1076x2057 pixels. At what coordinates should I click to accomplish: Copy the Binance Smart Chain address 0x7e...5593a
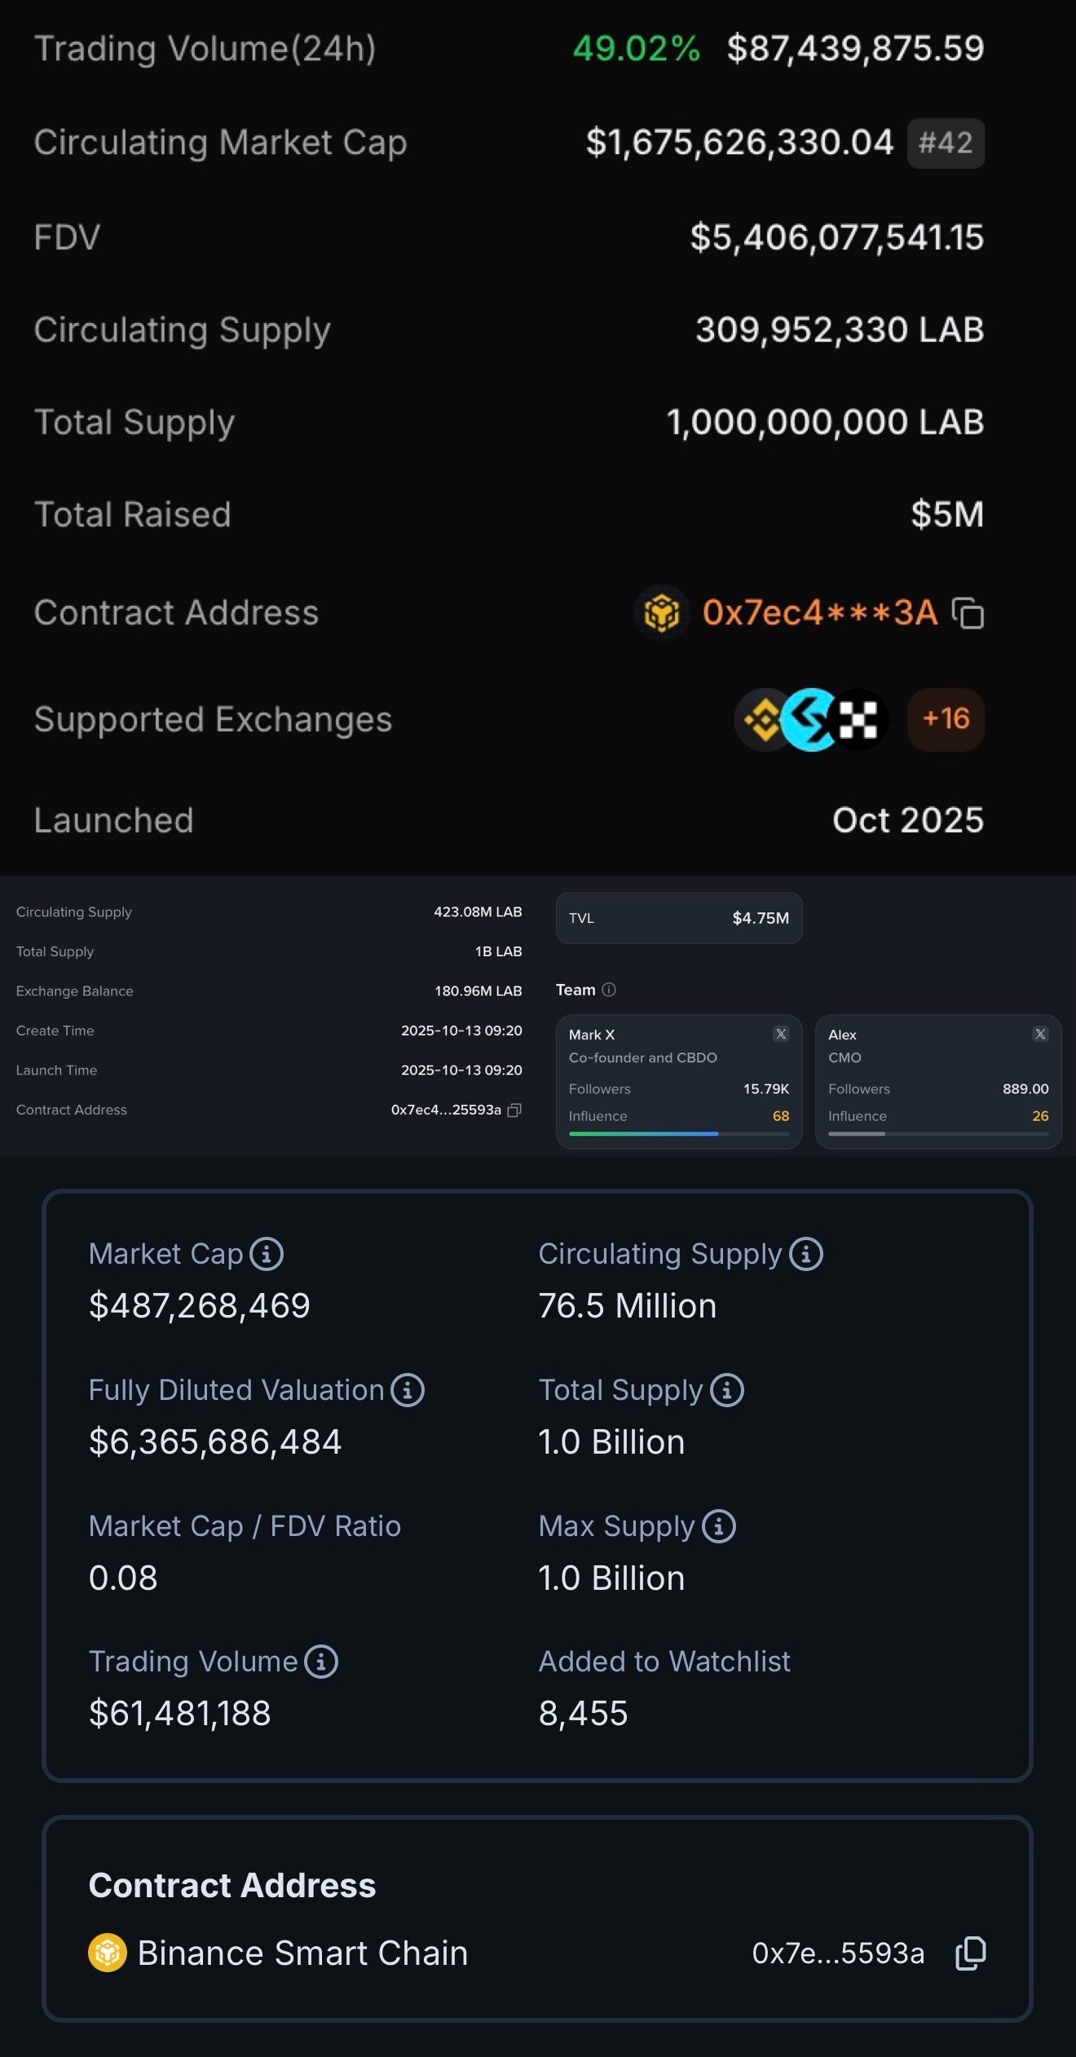970,1953
